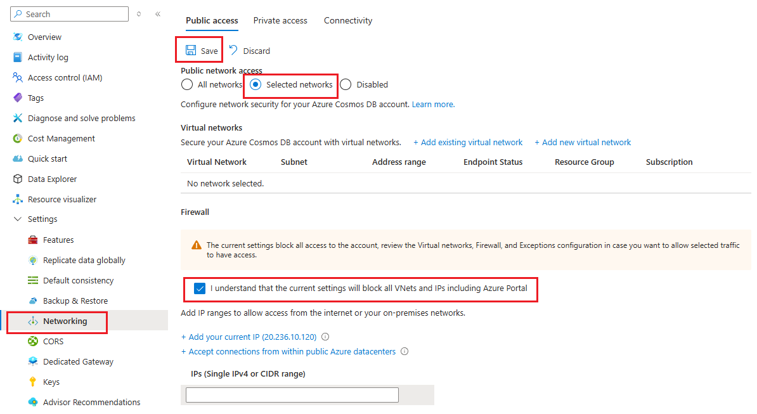Click the Save disk icon
The width and height of the screenshot is (757, 414).
190,51
